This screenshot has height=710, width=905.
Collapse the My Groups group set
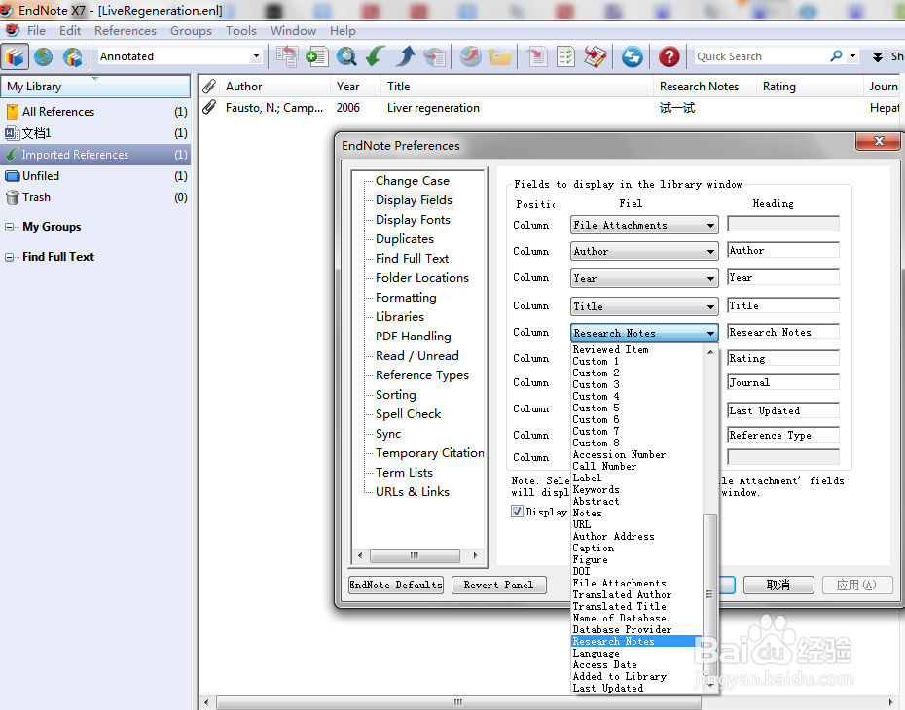9,227
